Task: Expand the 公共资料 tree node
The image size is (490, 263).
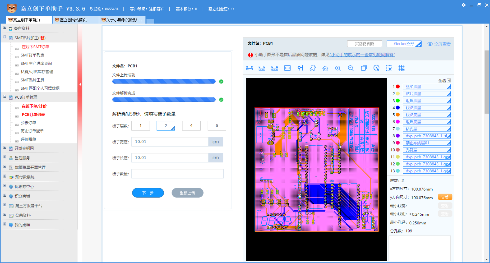Action: (x=5, y=215)
